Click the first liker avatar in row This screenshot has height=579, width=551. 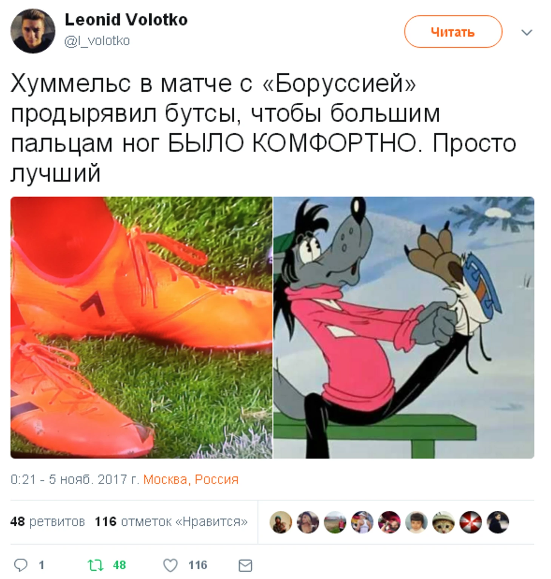coord(281,522)
